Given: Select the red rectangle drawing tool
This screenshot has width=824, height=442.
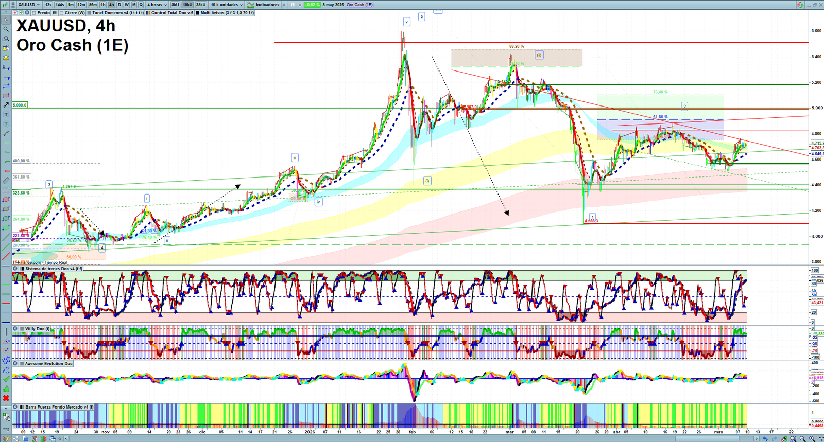Looking at the screenshot, I should [6, 96].
